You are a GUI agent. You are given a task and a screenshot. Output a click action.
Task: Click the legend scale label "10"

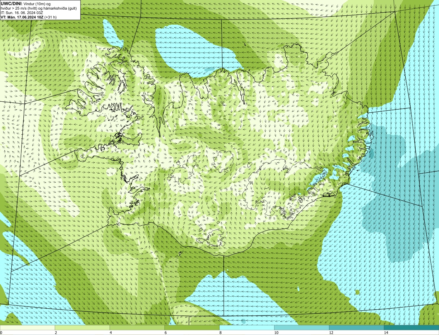point(276,333)
